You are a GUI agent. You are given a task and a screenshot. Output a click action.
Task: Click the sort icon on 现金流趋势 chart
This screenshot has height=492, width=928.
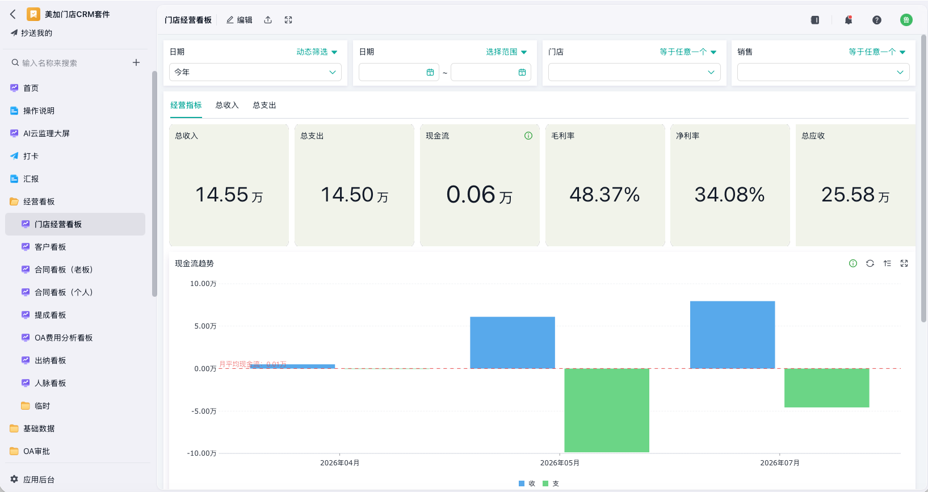click(887, 263)
